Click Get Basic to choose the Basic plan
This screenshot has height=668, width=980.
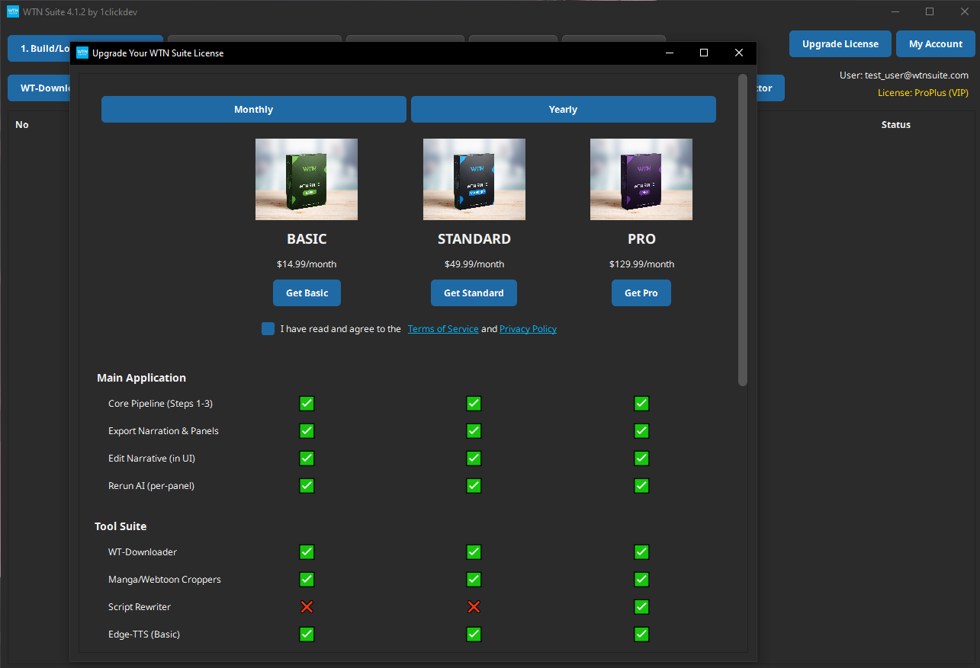point(307,292)
